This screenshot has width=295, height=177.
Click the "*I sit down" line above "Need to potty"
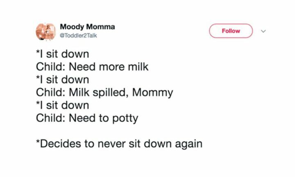click(x=62, y=105)
